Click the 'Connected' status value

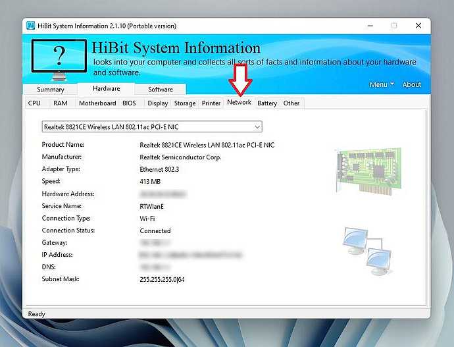(155, 231)
